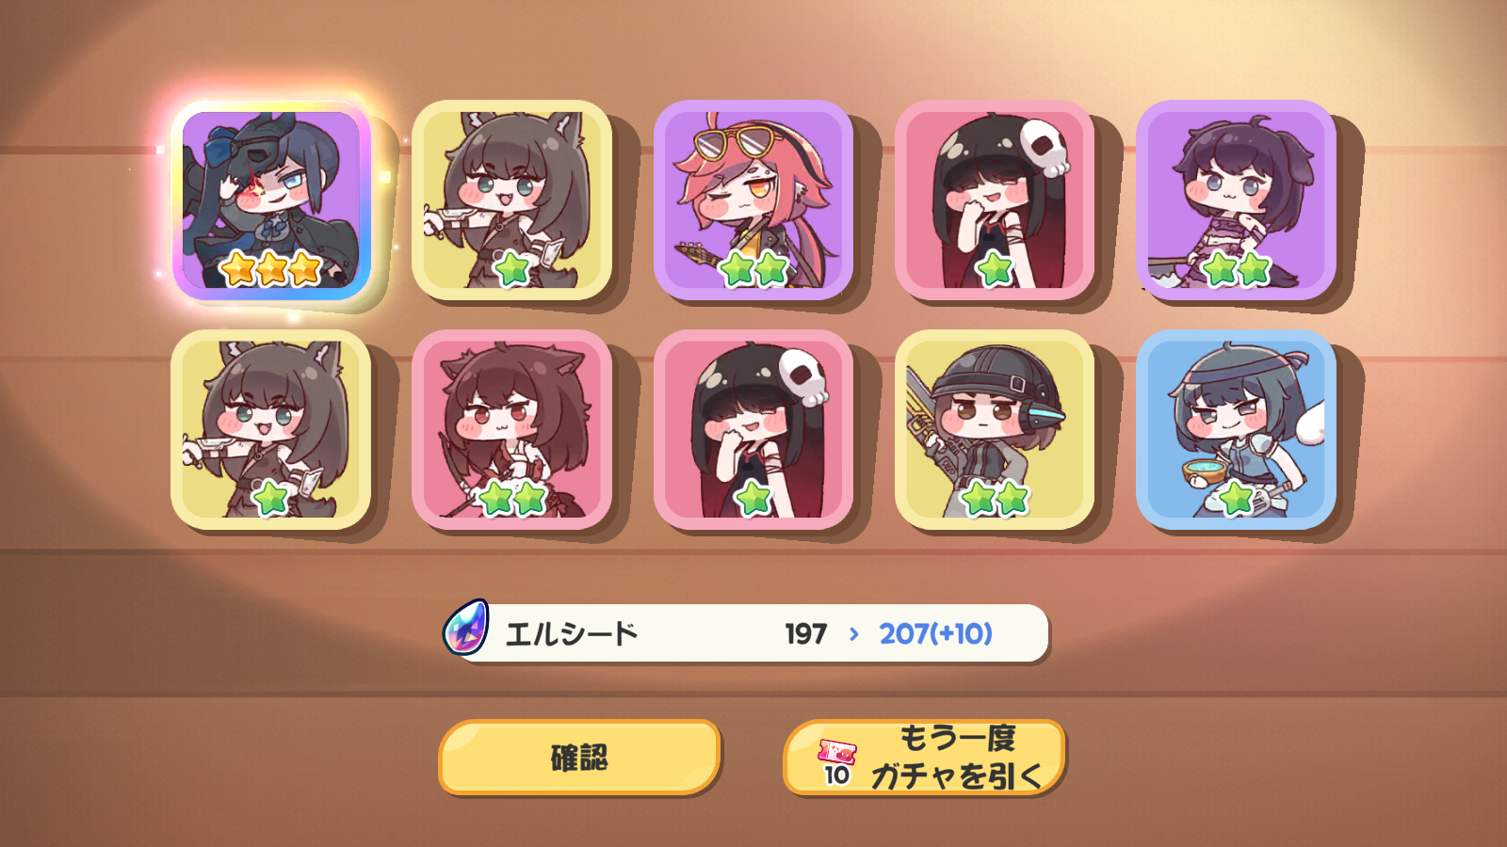Click the three gold stars rating
The image size is (1507, 847).
coord(271,269)
